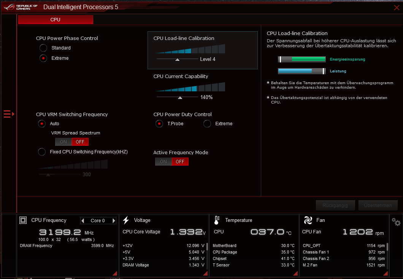Image resolution: width=403 pixels, height=279 pixels.
Task: Click the Temperature thermometer icon
Action: click(216, 220)
